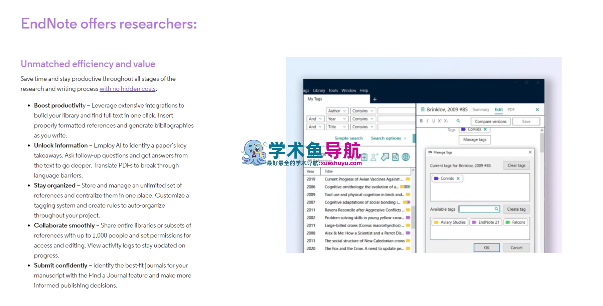This screenshot has width=603, height=306.
Task: Switch to the Summary tab
Action: coord(481,109)
